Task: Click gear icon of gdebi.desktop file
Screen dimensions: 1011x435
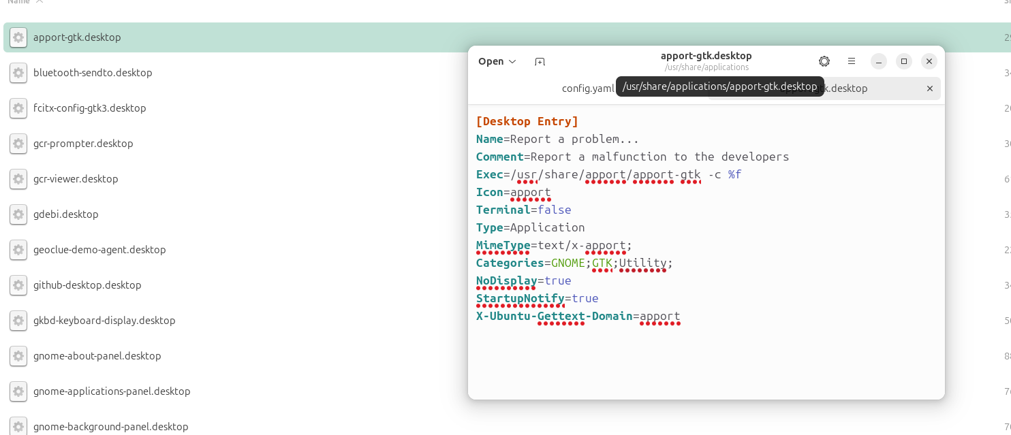Action: (x=18, y=214)
